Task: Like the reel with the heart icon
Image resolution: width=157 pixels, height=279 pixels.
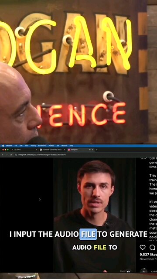Action: (x=143, y=247)
